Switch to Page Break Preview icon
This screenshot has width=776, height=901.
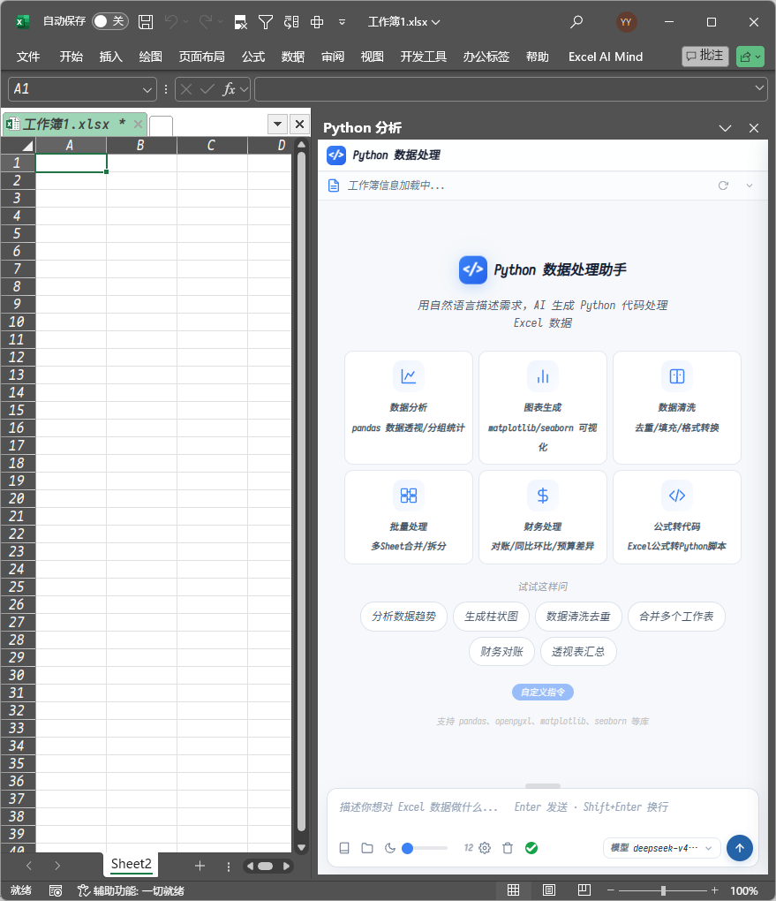(584, 890)
